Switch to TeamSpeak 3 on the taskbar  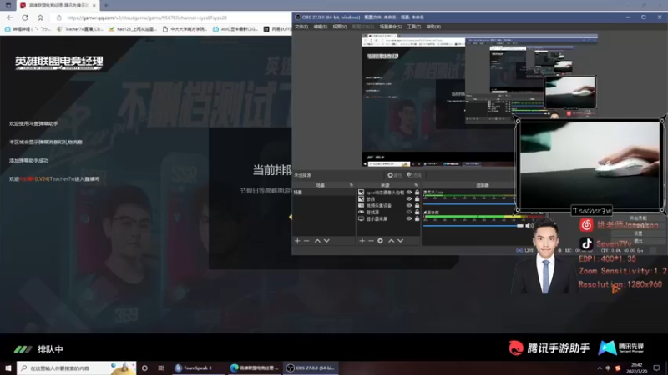coord(198,368)
